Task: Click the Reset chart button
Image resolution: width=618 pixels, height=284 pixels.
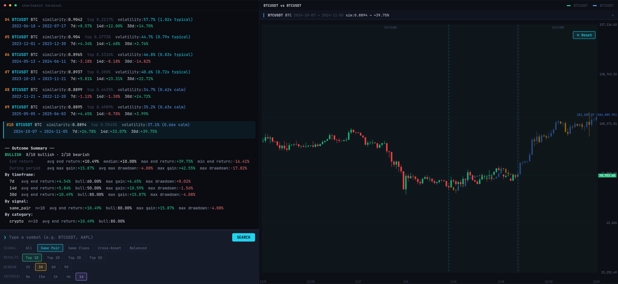Action: point(584,35)
